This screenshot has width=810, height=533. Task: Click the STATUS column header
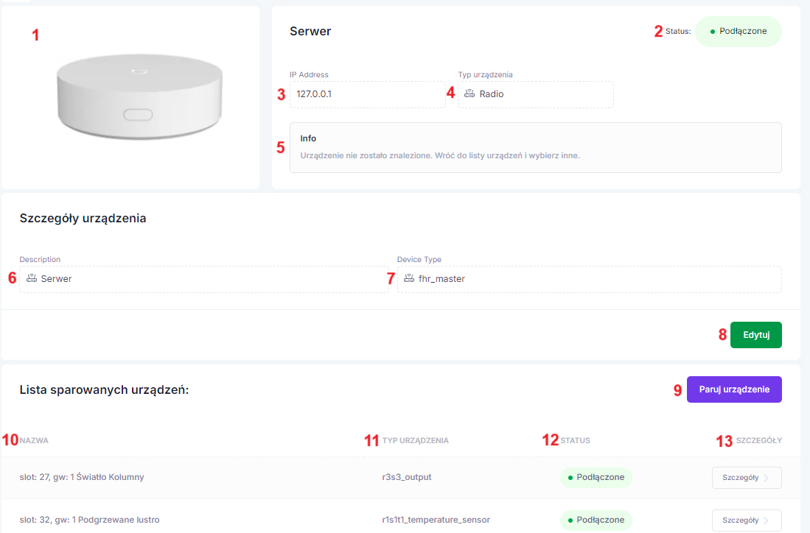[575, 440]
